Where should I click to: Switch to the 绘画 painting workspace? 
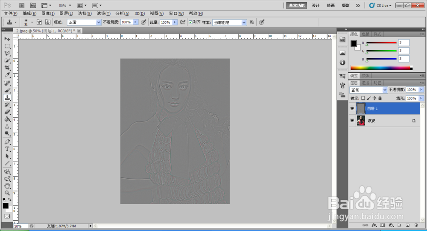point(330,6)
